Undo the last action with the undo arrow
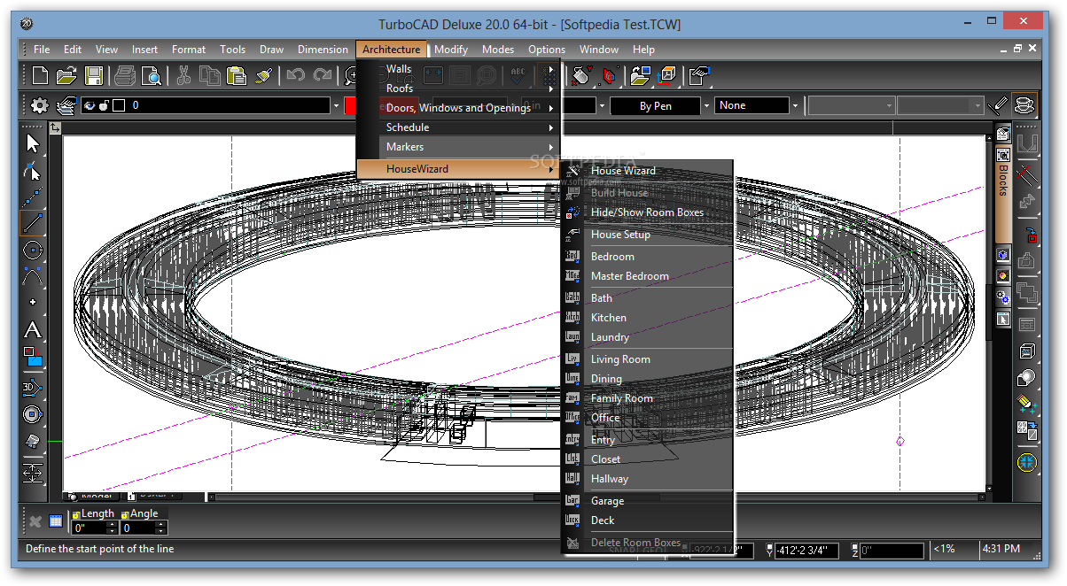This screenshot has width=1067, height=586. [x=296, y=76]
